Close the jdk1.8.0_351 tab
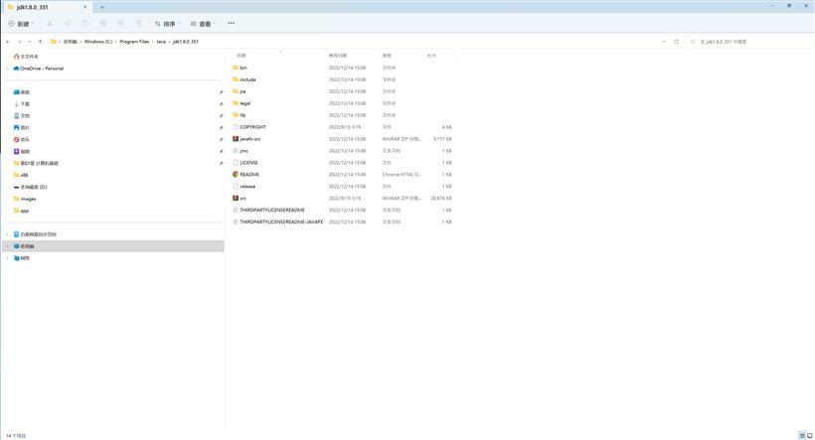 coord(85,7)
